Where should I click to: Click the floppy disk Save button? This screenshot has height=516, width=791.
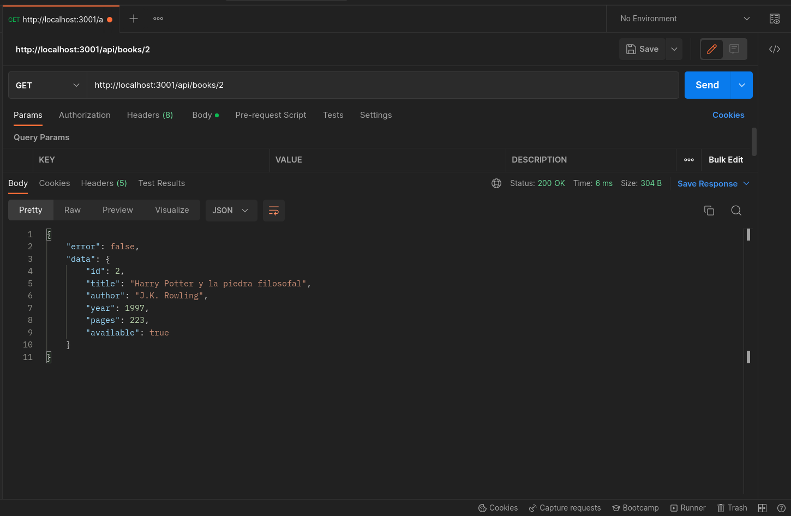pyautogui.click(x=642, y=49)
